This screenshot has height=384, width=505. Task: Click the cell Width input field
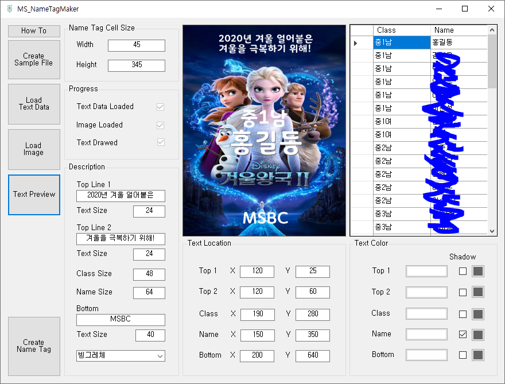137,45
